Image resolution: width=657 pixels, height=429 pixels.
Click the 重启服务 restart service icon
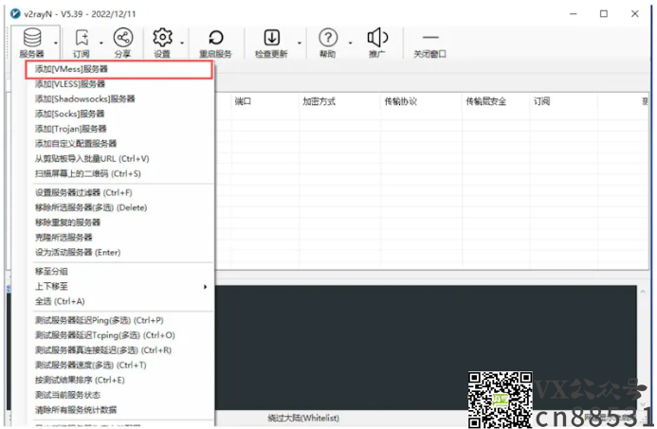point(216,38)
